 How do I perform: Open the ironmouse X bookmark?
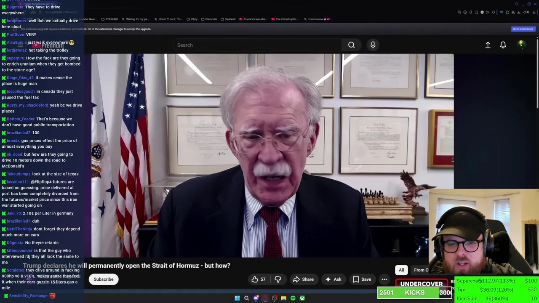(318, 19)
